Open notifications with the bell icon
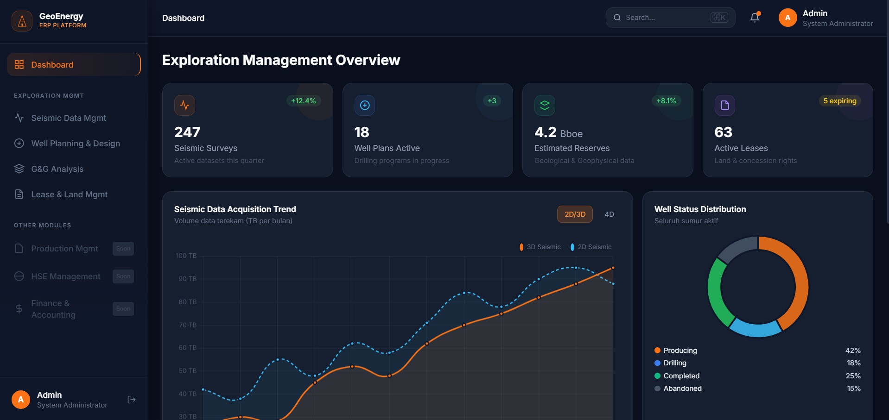 (x=755, y=18)
